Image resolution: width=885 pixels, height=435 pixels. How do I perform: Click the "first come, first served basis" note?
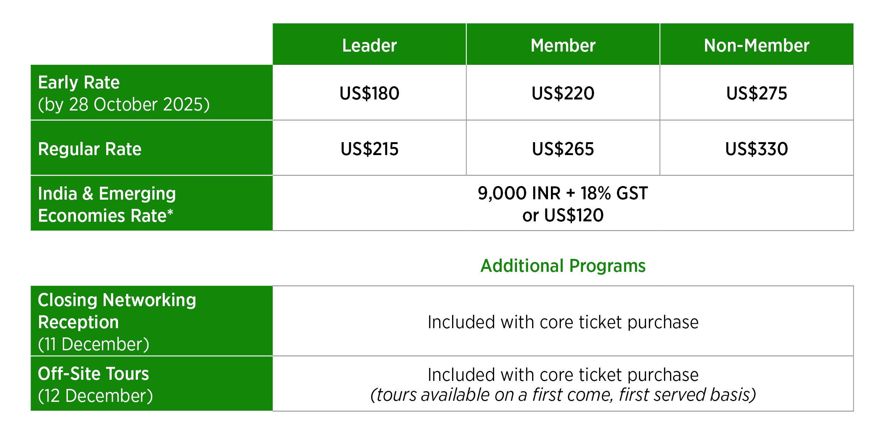563,395
